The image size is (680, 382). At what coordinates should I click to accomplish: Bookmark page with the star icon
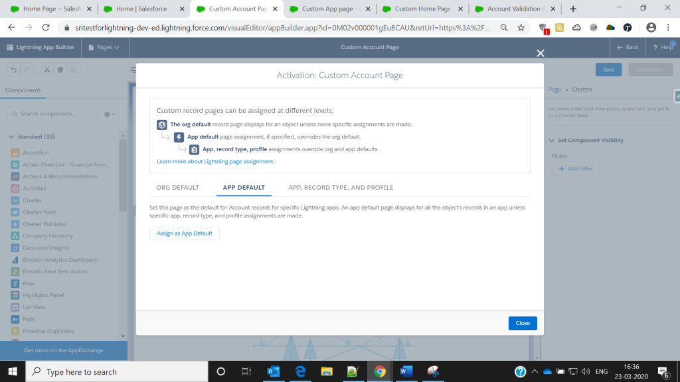point(521,27)
